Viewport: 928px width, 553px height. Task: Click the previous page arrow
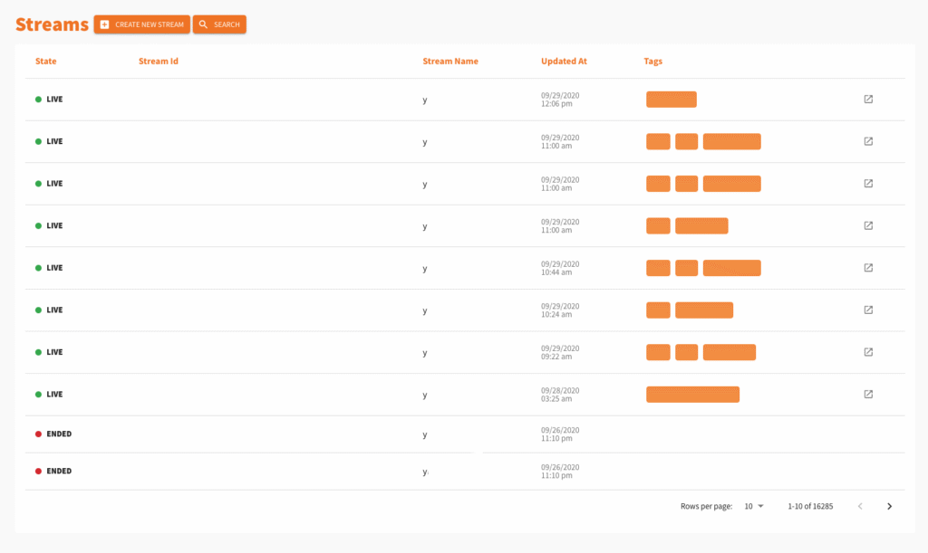860,507
